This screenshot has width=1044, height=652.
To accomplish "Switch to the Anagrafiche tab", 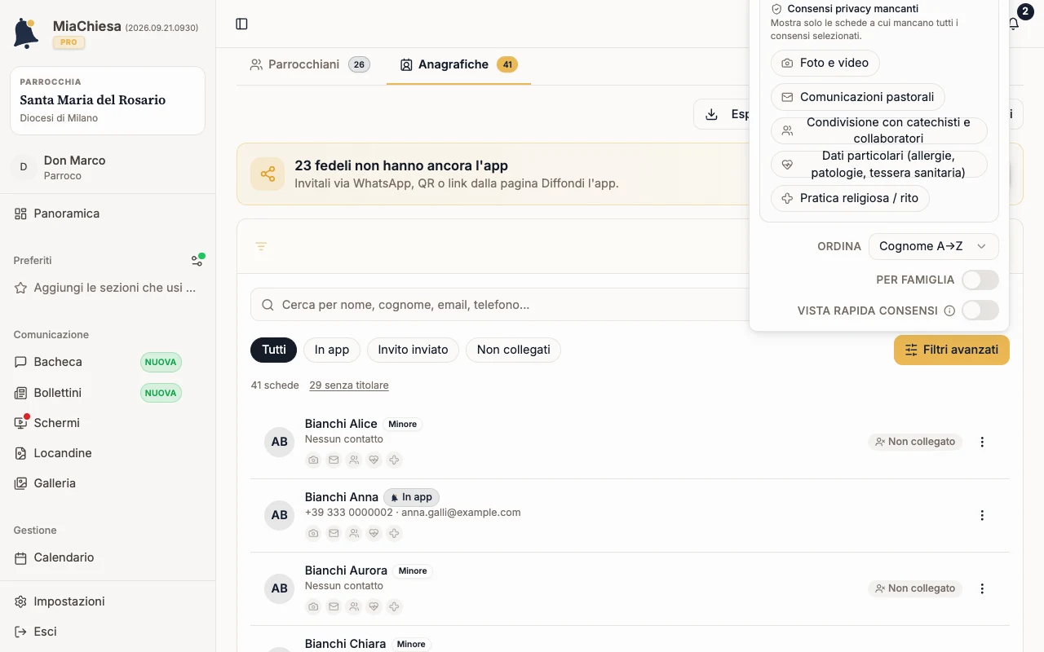I will (458, 64).
